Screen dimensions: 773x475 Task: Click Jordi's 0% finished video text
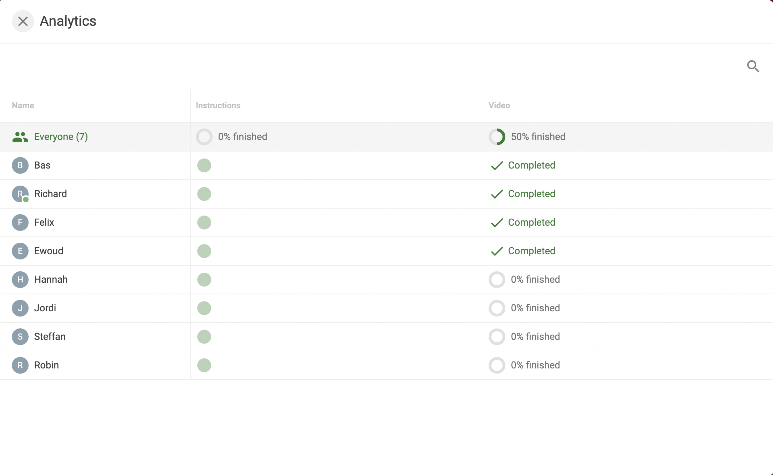coord(535,308)
